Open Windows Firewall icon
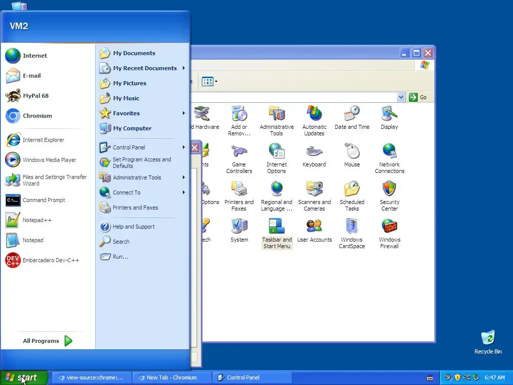 pyautogui.click(x=389, y=234)
